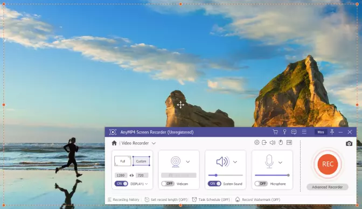This screenshot has height=209, width=362.
Task: Open mouse settings icon
Action: pyautogui.click(x=281, y=143)
